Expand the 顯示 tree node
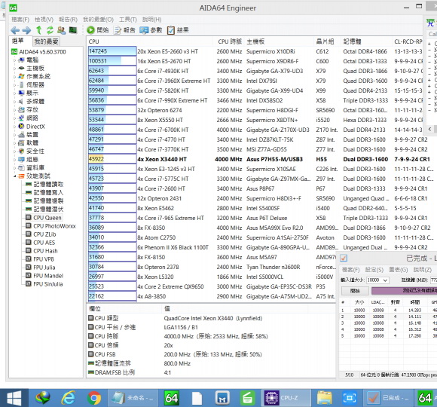Screen dimensions: 437x407 pyautogui.click(x=15, y=93)
